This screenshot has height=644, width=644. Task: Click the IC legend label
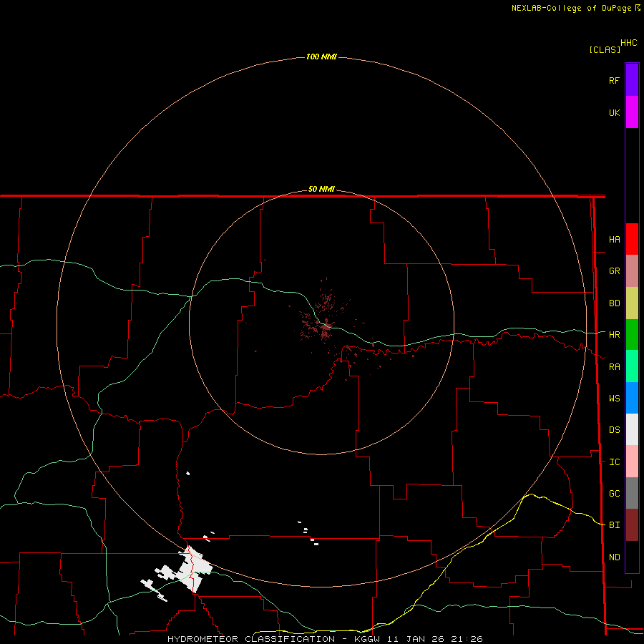(x=614, y=462)
